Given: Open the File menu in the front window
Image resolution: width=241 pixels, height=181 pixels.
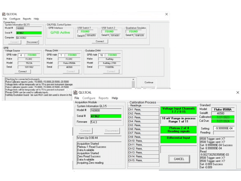Looking at the screenshot, I should coord(77,98).
